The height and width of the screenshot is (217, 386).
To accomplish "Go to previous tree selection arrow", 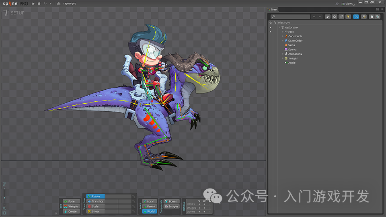I will click(314, 17).
